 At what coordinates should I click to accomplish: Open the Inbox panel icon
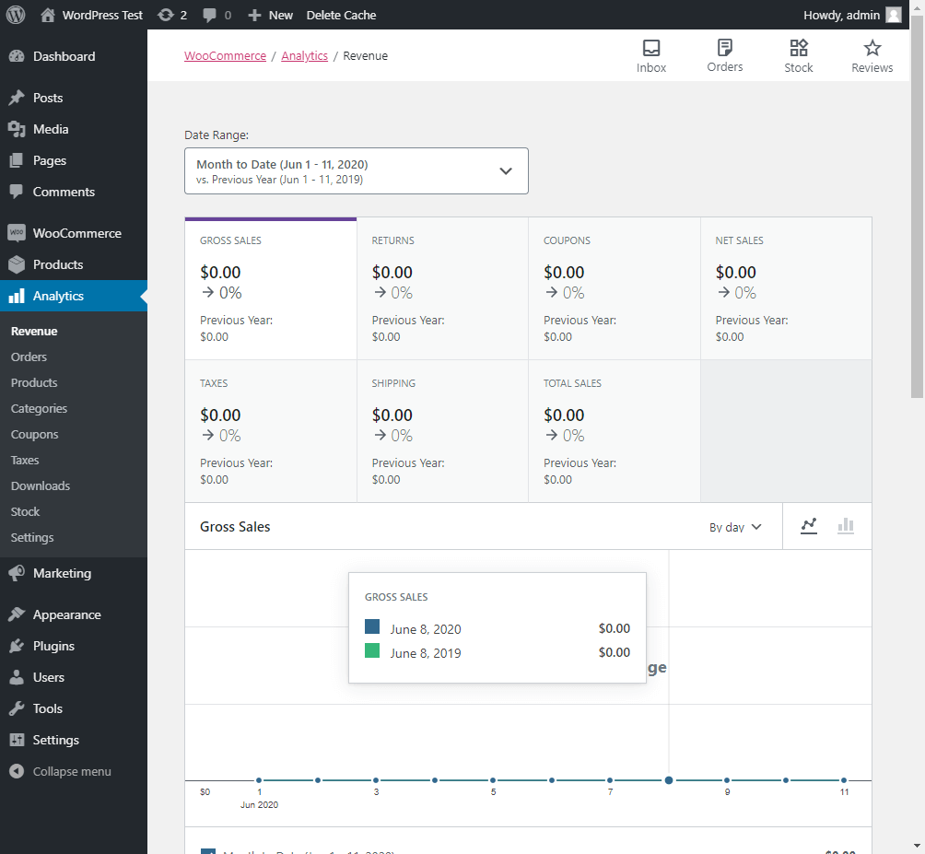(651, 48)
